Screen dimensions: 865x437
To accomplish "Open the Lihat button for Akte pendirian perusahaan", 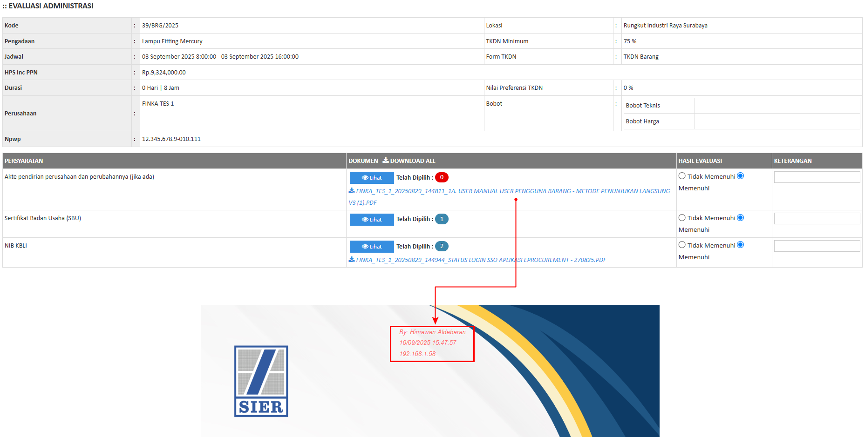I will (x=372, y=178).
